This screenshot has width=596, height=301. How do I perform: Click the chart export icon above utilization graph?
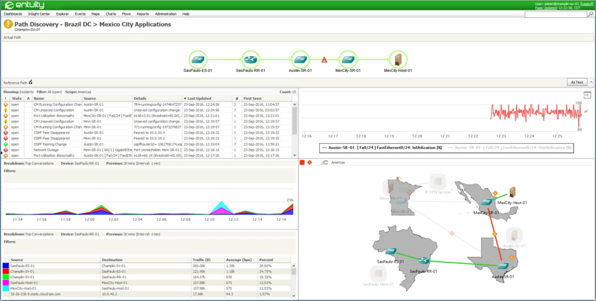coord(587,95)
